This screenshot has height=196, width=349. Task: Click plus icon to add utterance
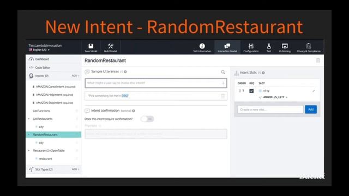click(x=223, y=83)
